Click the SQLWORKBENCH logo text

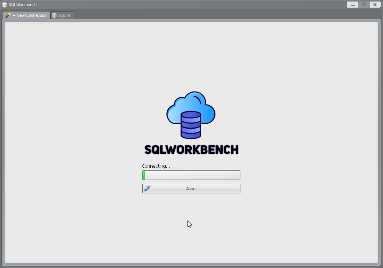click(191, 150)
